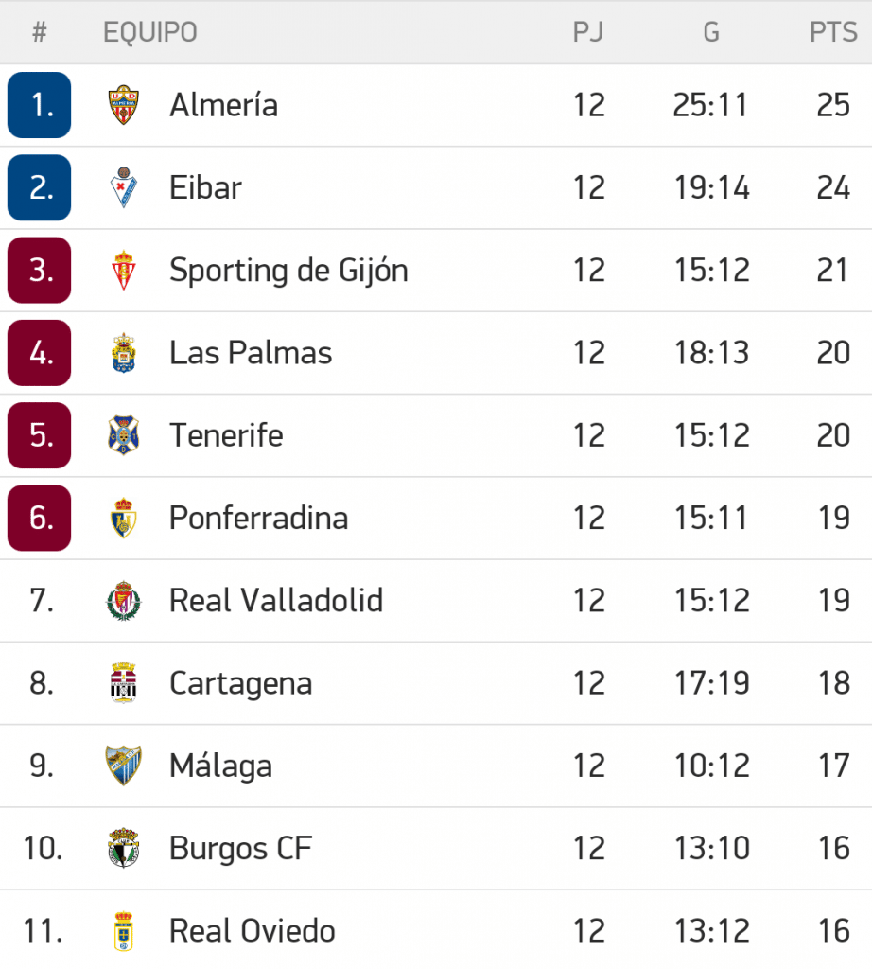Open the Almería team link
Screen dimensions: 872x969
(x=223, y=105)
